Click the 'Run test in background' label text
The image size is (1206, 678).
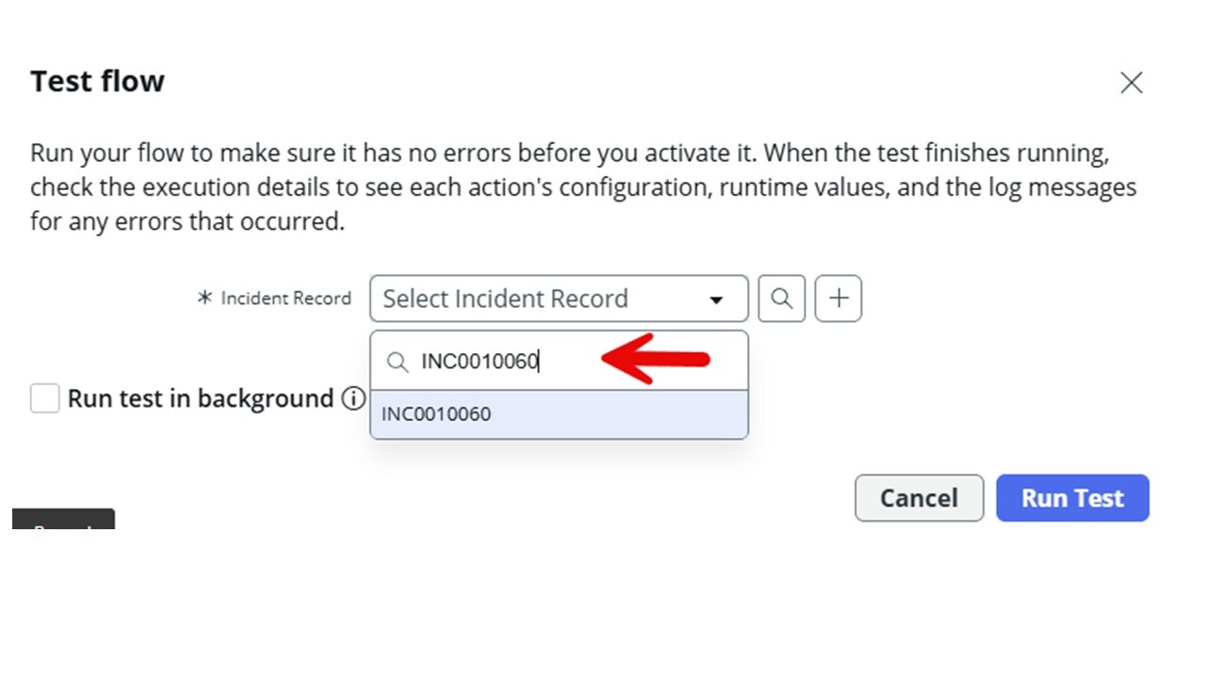pos(201,398)
